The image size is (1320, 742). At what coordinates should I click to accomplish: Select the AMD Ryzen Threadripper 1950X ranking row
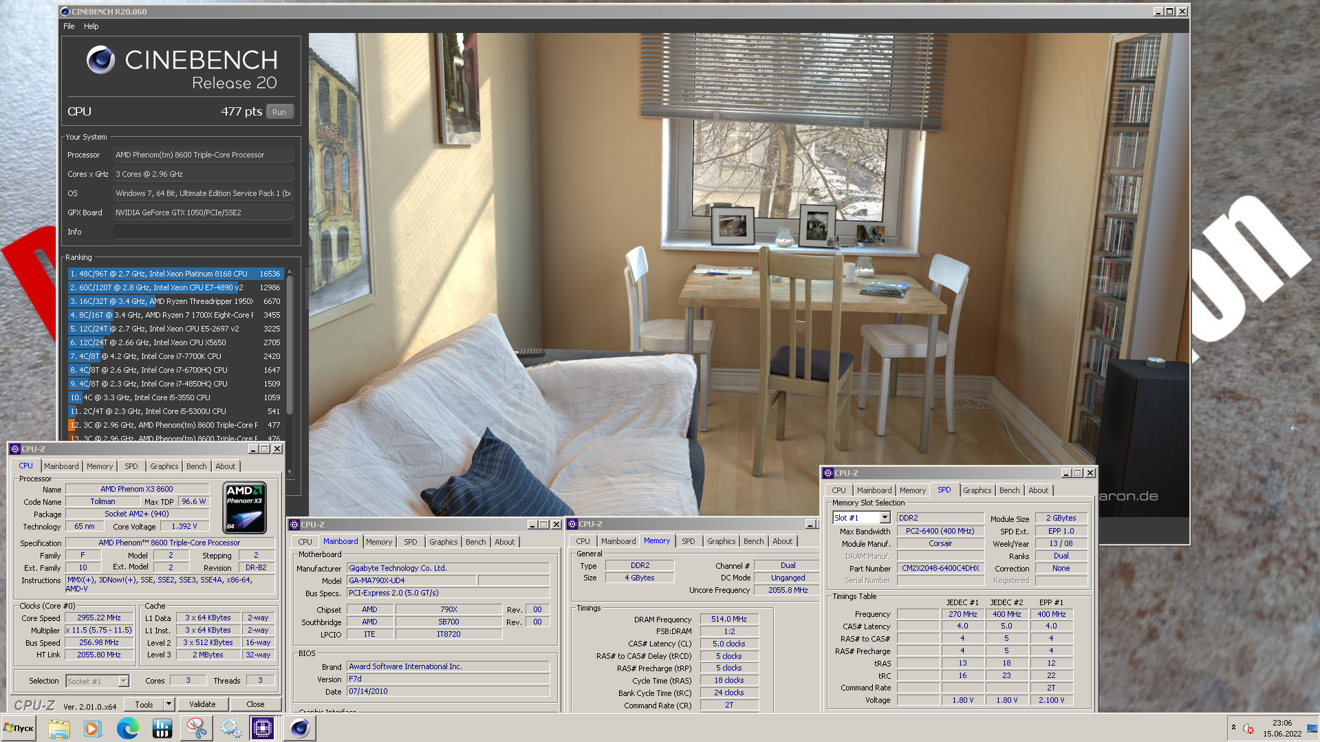coord(175,301)
